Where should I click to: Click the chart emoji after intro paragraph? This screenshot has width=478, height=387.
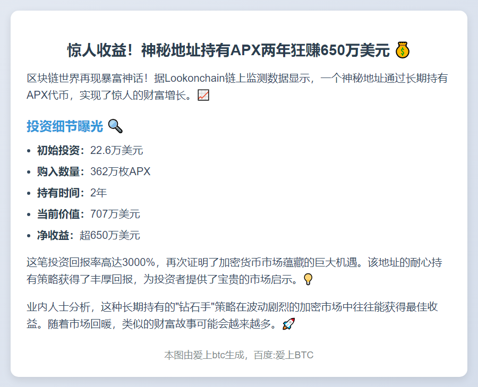(x=203, y=96)
